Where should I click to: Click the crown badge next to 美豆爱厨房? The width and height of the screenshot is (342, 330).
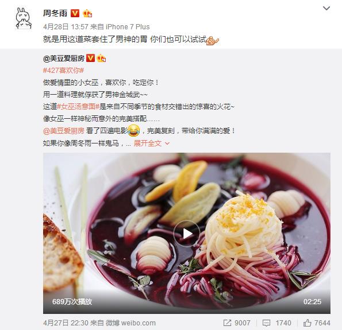(x=101, y=58)
